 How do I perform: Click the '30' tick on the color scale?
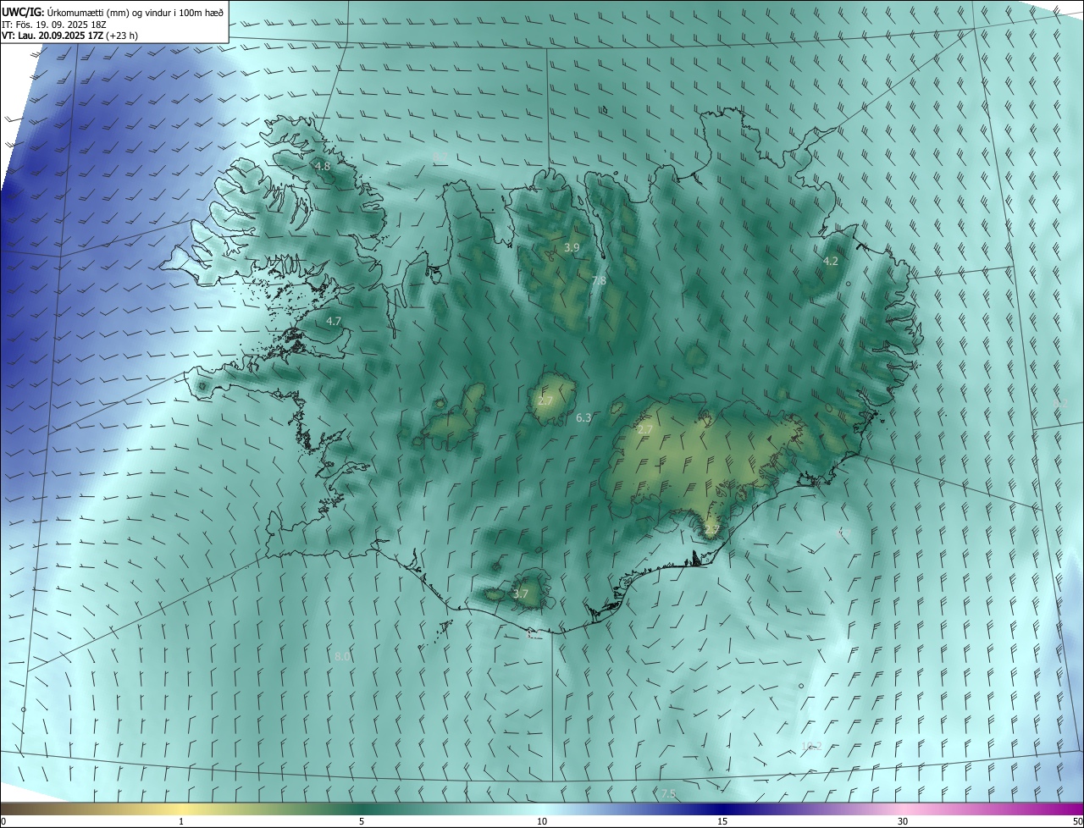(903, 822)
